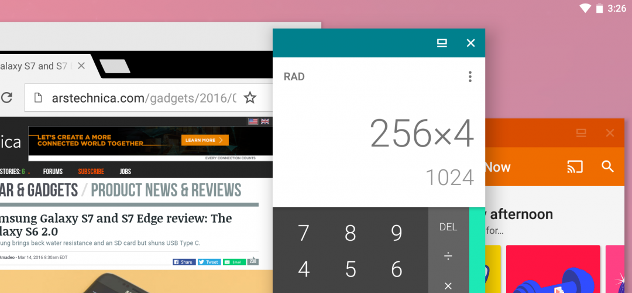Select US flag edition on Ars Technica
Image resolution: width=632 pixels, height=293 pixels.
pyautogui.click(x=253, y=121)
